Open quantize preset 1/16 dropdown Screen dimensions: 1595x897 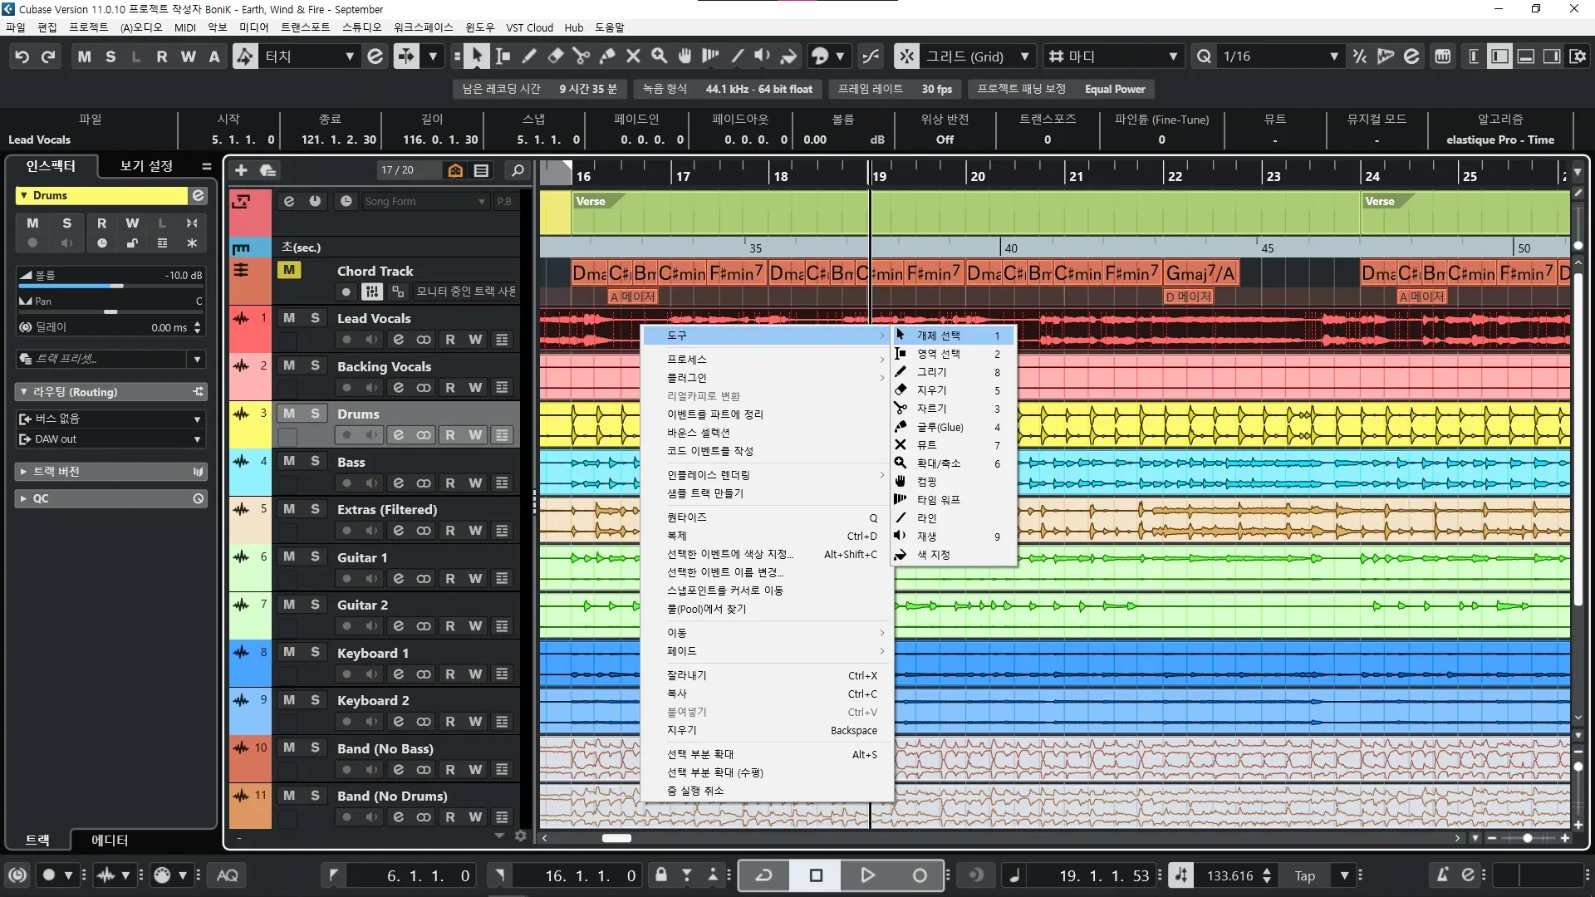click(x=1279, y=56)
